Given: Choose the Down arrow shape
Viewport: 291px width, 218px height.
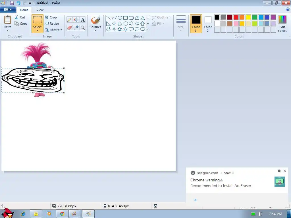Looking at the screenshot, I should point(109,29).
